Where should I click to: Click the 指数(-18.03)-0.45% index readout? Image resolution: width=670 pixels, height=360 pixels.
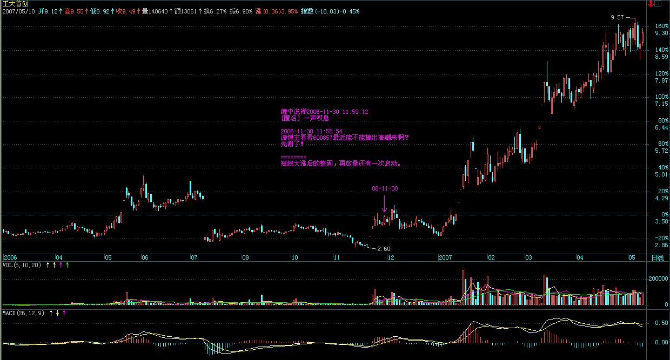[x=330, y=11]
